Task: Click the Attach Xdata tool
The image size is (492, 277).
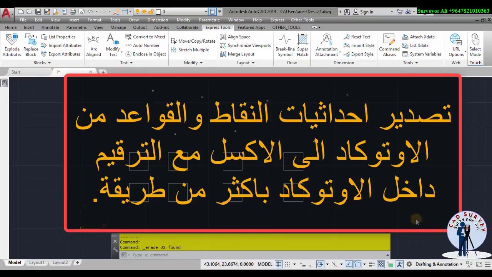Action: click(x=419, y=37)
